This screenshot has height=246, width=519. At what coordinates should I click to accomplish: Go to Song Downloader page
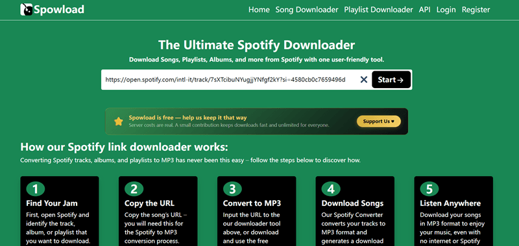coord(307,10)
